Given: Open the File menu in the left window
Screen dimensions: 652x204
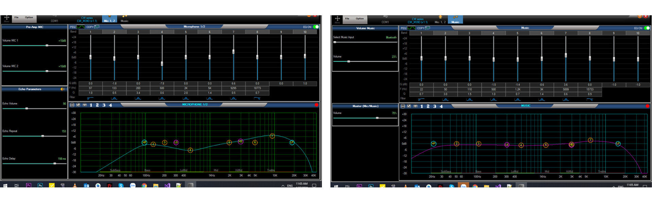Looking at the screenshot, I should tap(16, 17).
